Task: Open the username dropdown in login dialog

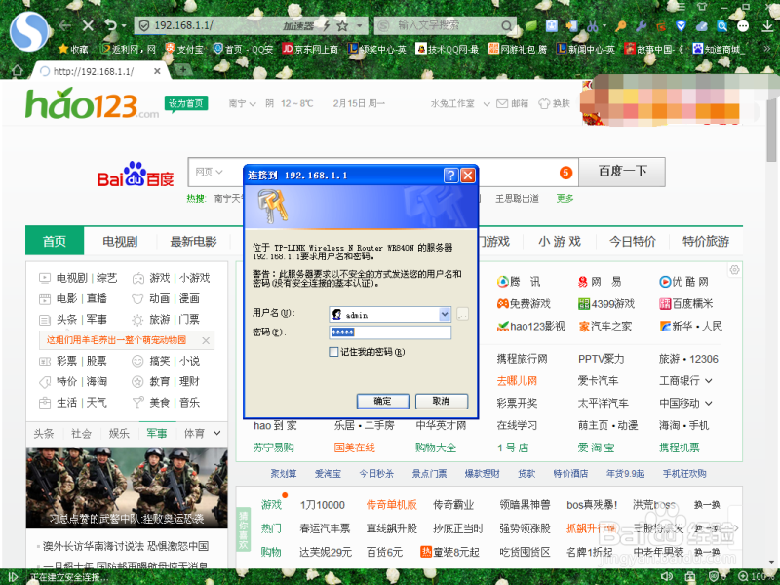Action: [445, 314]
